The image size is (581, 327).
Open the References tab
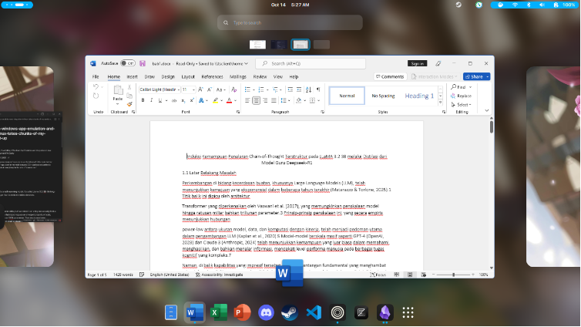click(x=212, y=76)
